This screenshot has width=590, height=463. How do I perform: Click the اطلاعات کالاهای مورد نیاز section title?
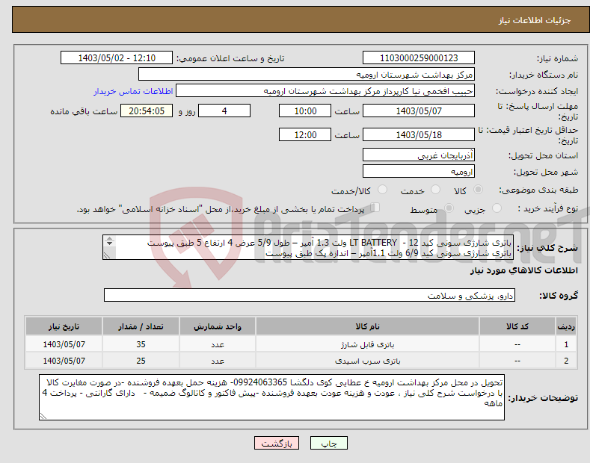[x=523, y=270]
